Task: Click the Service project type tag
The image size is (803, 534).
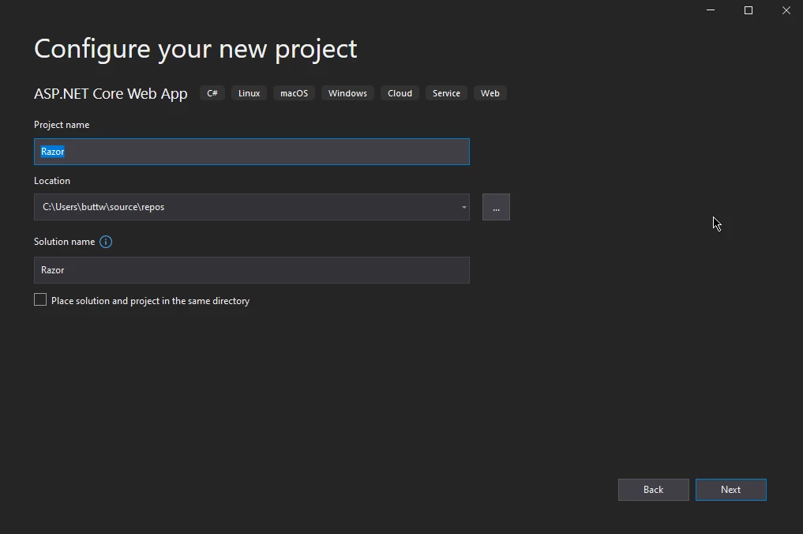Action: pyautogui.click(x=446, y=93)
